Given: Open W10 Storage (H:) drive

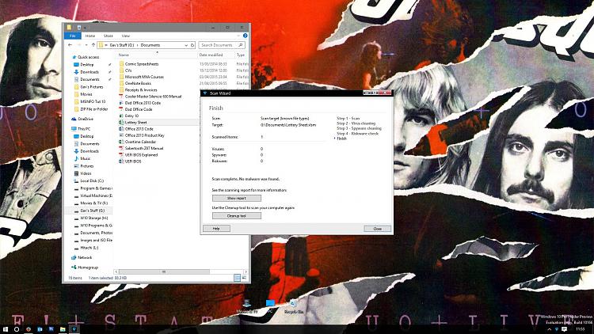Looking at the screenshot, I should (x=94, y=218).
